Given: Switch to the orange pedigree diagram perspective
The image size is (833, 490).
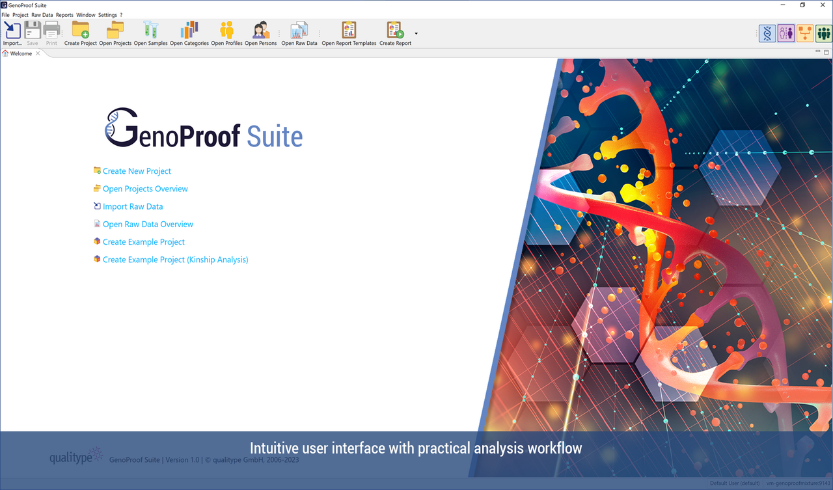Looking at the screenshot, I should click(805, 33).
